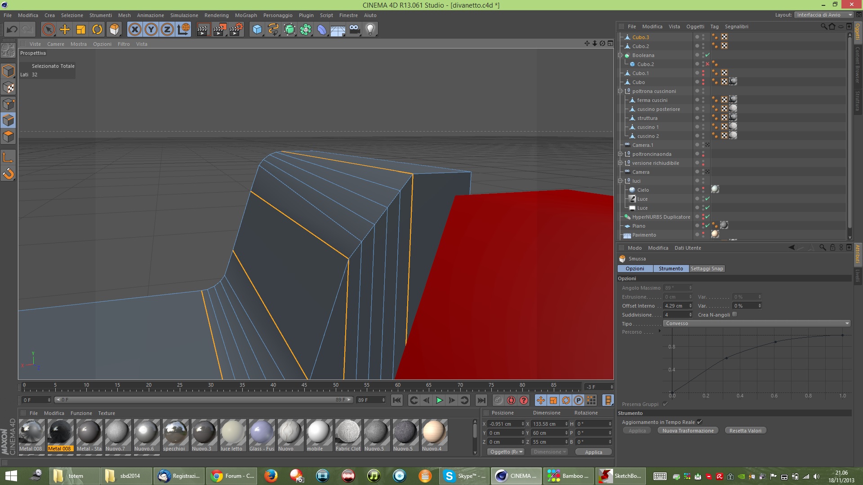Switch to the Strumento tab
This screenshot has height=485, width=863.
tap(671, 269)
